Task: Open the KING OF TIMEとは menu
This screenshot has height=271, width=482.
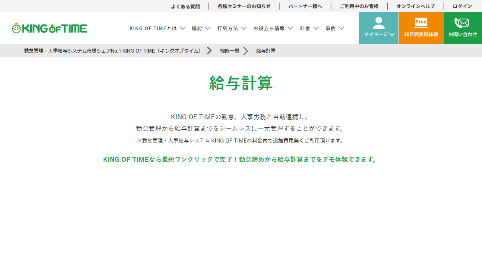Action: (153, 28)
